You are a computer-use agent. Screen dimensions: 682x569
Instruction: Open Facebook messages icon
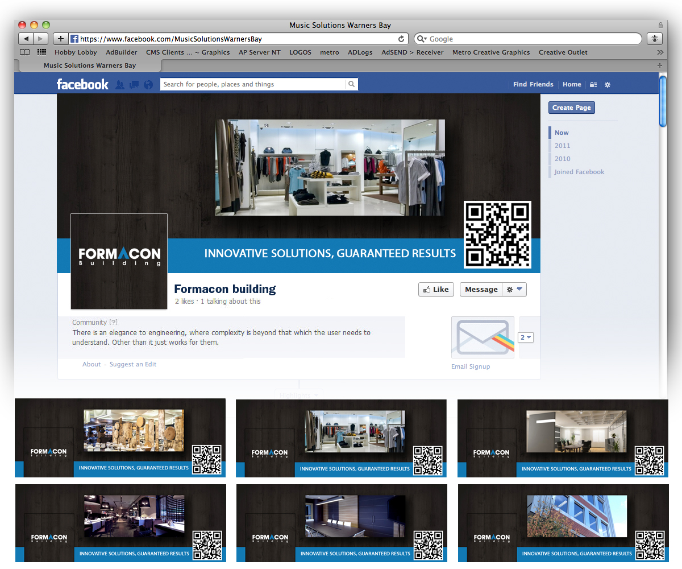tap(134, 84)
